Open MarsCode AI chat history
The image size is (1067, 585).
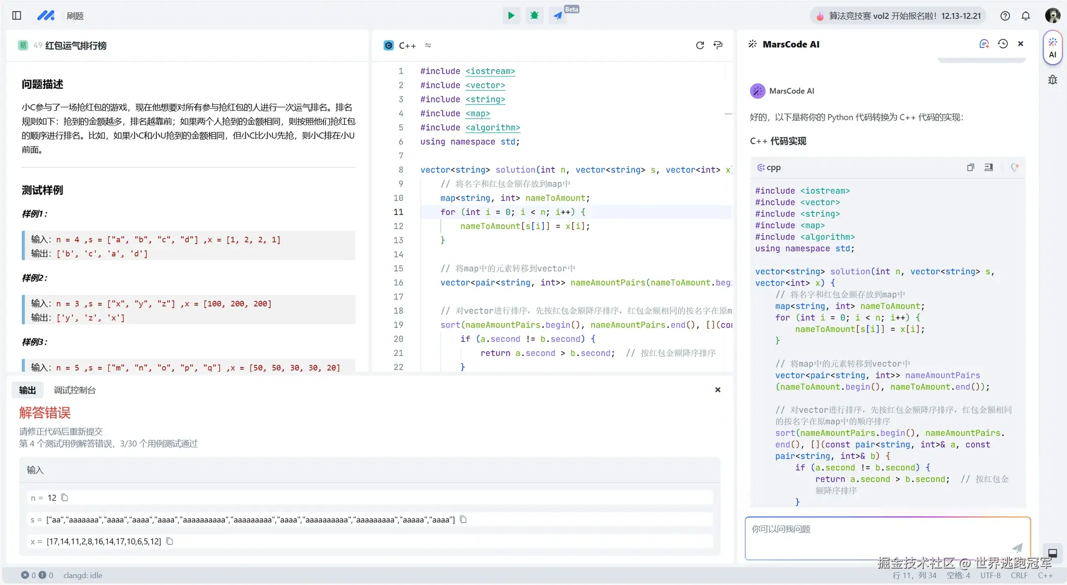click(x=1002, y=44)
